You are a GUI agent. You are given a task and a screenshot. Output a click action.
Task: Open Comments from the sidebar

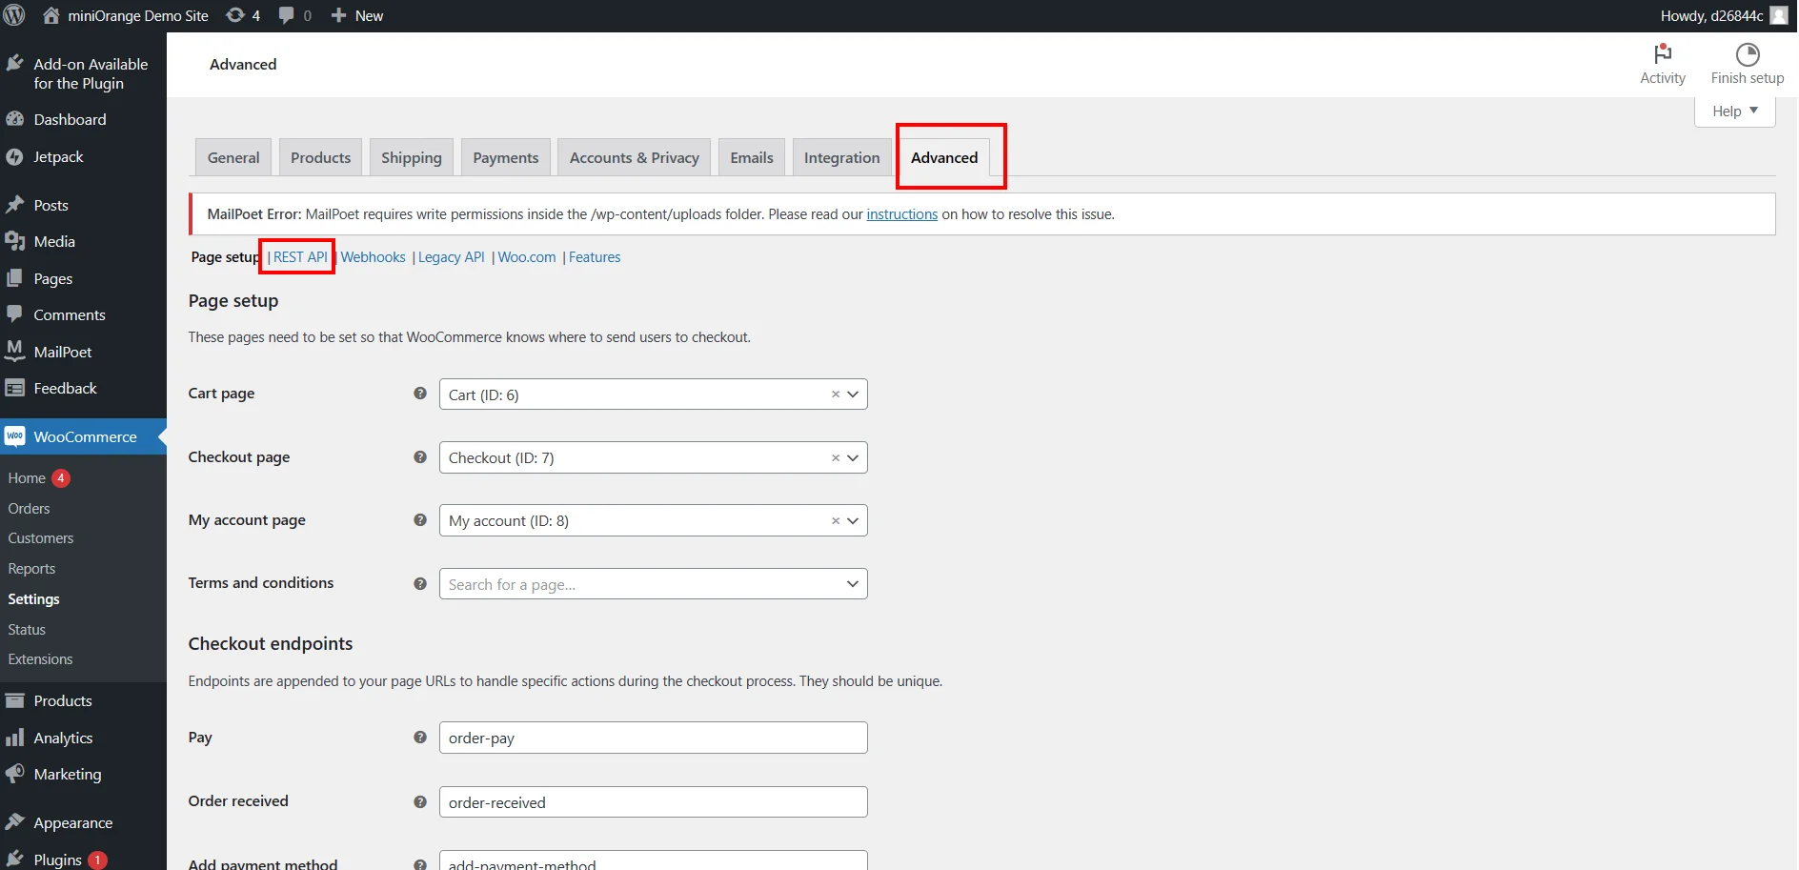coord(69,314)
